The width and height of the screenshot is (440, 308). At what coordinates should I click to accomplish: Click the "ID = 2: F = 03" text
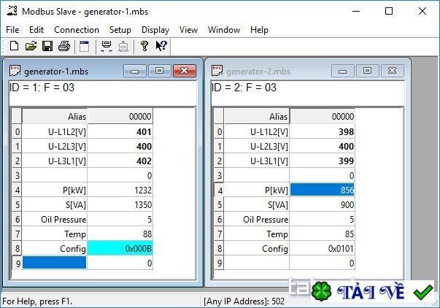click(244, 88)
